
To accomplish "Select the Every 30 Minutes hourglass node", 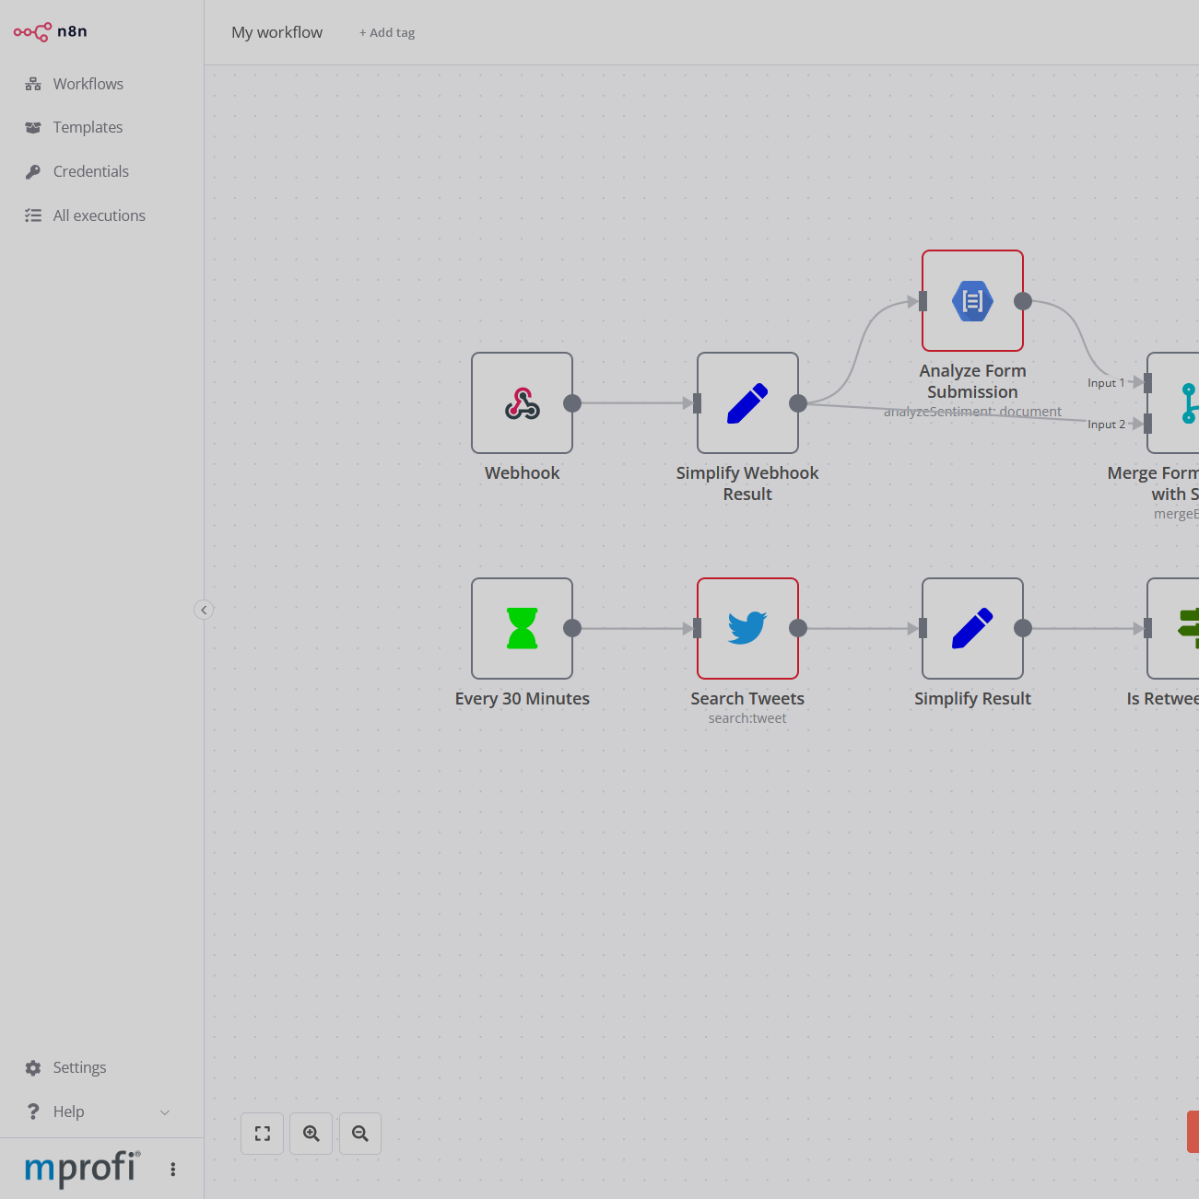I will pyautogui.click(x=522, y=629).
